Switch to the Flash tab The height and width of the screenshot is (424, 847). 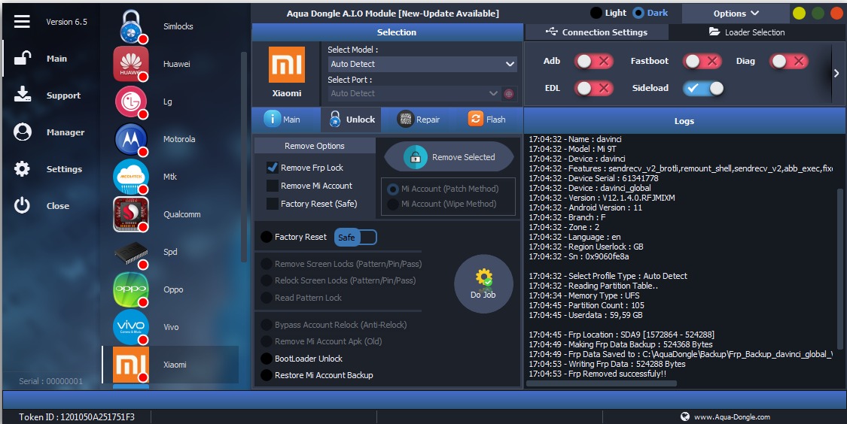pos(486,120)
